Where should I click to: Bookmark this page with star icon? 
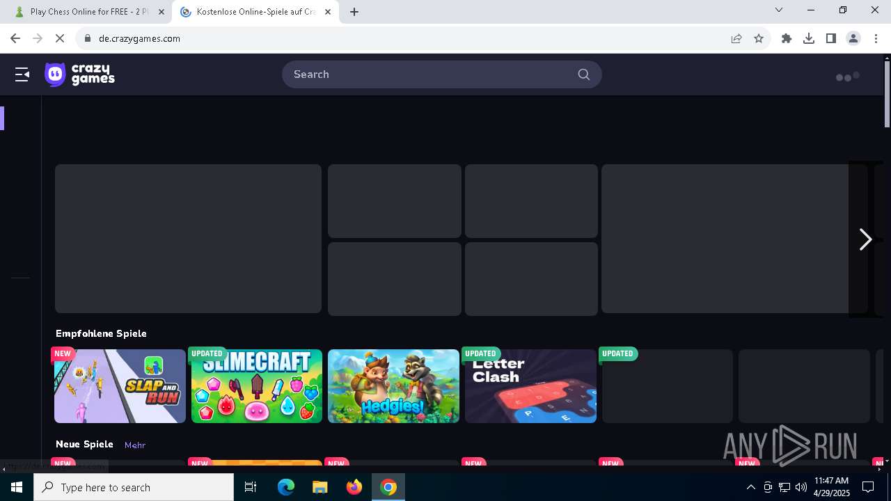(x=759, y=38)
